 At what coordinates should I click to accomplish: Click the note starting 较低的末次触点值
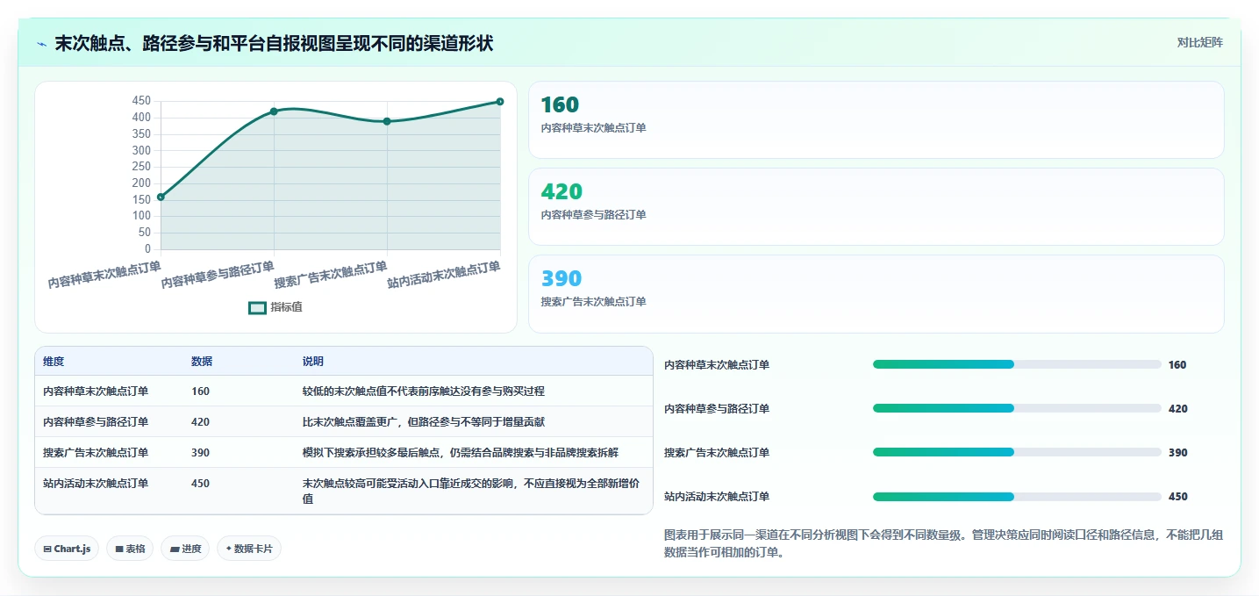pyautogui.click(x=424, y=391)
